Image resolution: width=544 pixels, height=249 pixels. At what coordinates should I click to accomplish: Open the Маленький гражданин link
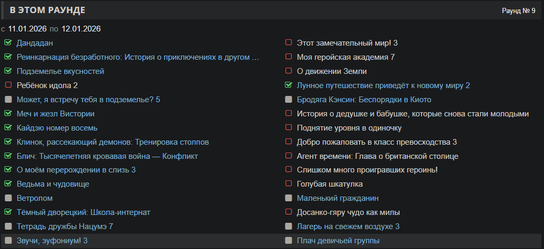click(337, 198)
